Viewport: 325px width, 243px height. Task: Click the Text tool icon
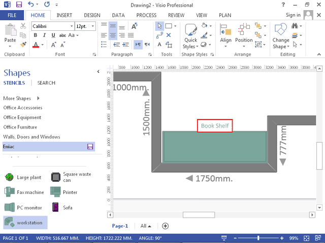(x=160, y=44)
